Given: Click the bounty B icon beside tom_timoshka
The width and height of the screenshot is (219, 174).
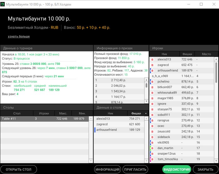Looking at the screenshot, I should (152, 159).
